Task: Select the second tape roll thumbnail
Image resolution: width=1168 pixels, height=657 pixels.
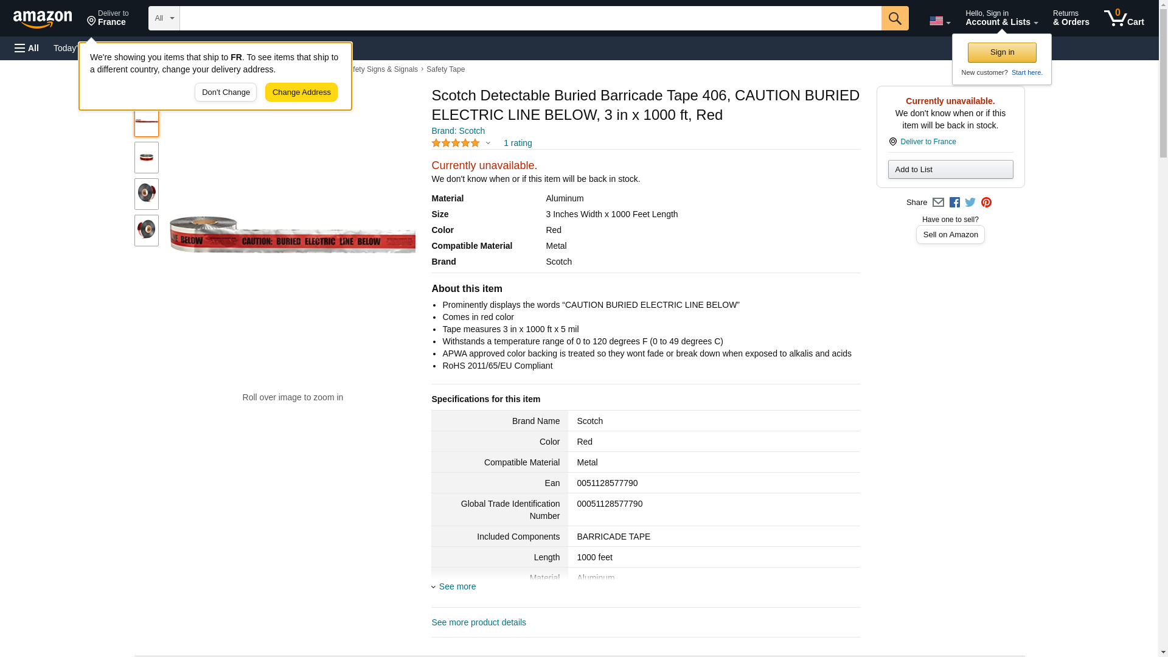Action: pyautogui.click(x=147, y=158)
